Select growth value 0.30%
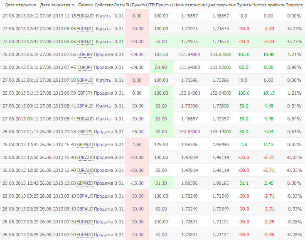 click(x=294, y=183)
